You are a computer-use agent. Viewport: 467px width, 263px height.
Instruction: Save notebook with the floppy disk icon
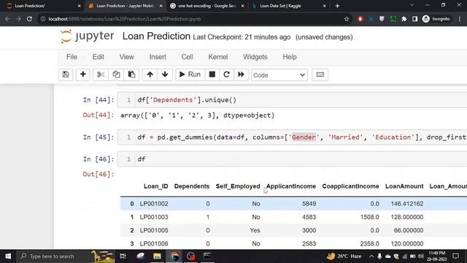click(66, 75)
